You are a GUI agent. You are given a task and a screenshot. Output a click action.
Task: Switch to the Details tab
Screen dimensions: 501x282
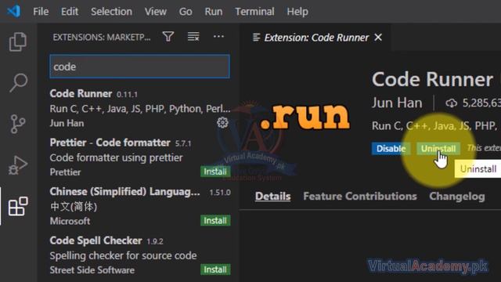coord(273,196)
